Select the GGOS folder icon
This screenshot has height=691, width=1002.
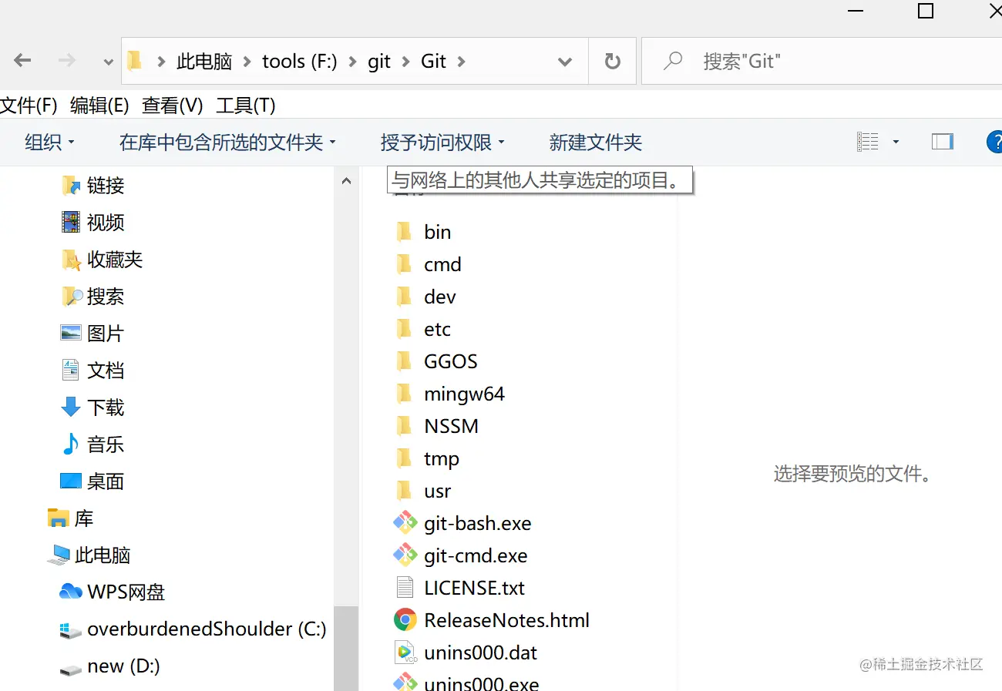(404, 361)
